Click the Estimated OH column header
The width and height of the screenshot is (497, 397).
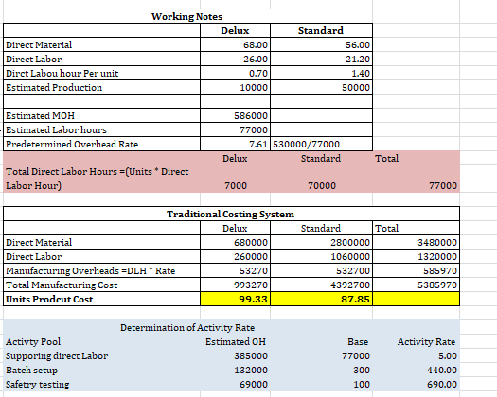pos(236,342)
